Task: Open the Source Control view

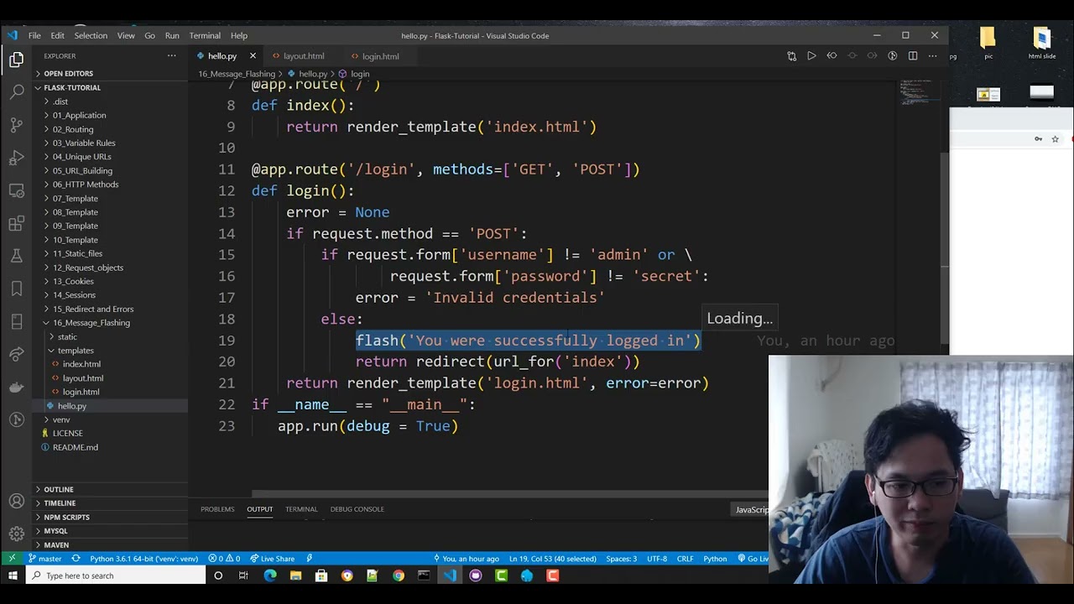Action: 17,125
